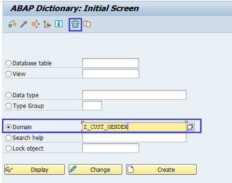Click the Display object list icon
232x183 pixels.
pyautogui.click(x=47, y=24)
